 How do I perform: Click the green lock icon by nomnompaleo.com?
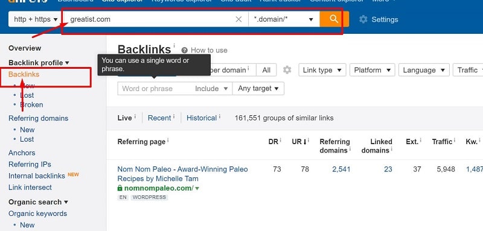point(120,188)
